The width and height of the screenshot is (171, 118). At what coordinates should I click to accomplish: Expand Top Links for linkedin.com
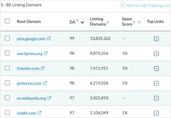156,69
